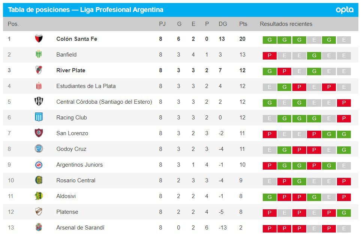361x240 pixels.
Task: Open the Argentinos Juniors team link
Action: (x=79, y=165)
